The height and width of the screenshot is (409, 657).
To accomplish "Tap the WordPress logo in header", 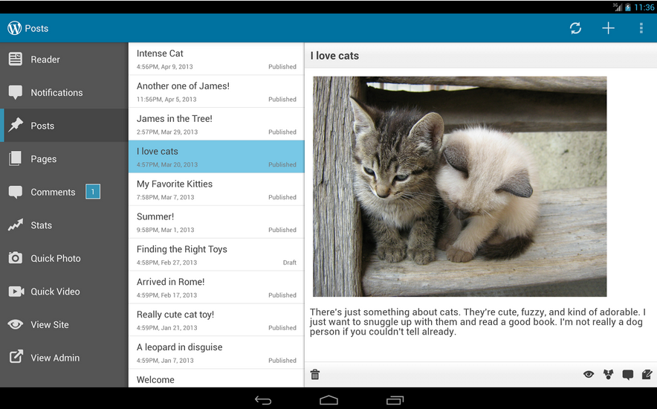I will click(14, 28).
